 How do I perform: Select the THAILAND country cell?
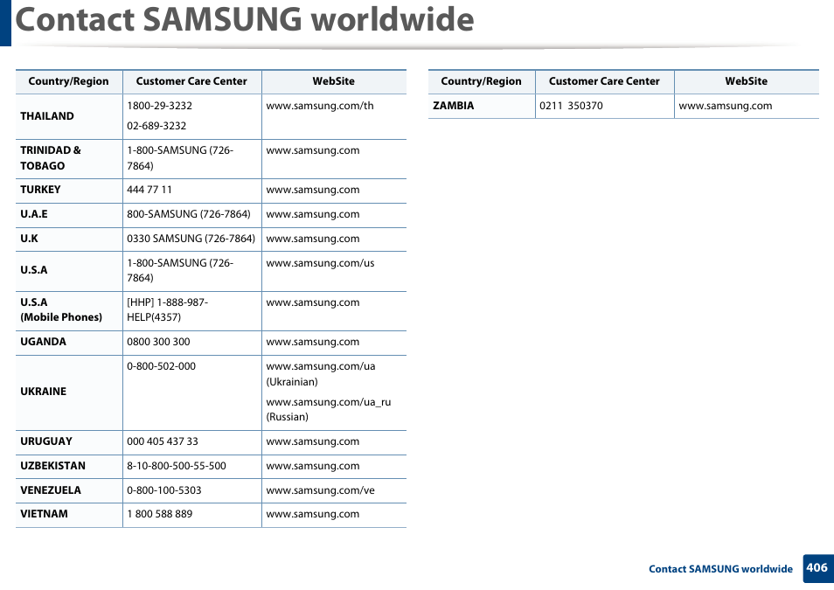tap(69, 116)
